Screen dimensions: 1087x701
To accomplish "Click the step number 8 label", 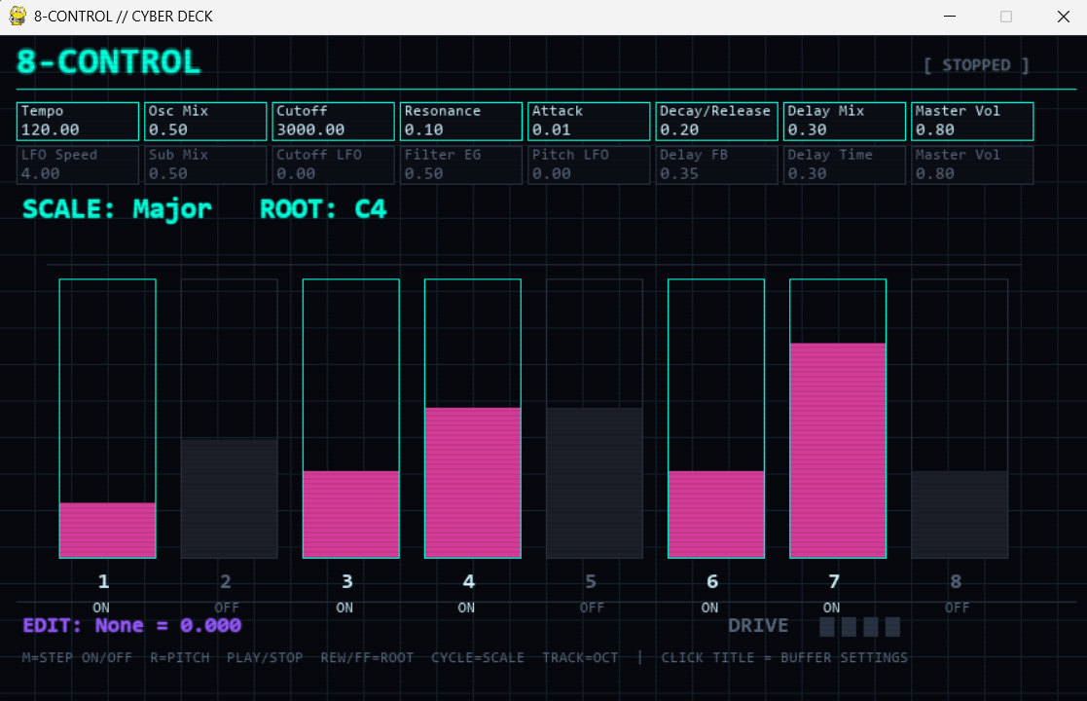I will (x=956, y=581).
